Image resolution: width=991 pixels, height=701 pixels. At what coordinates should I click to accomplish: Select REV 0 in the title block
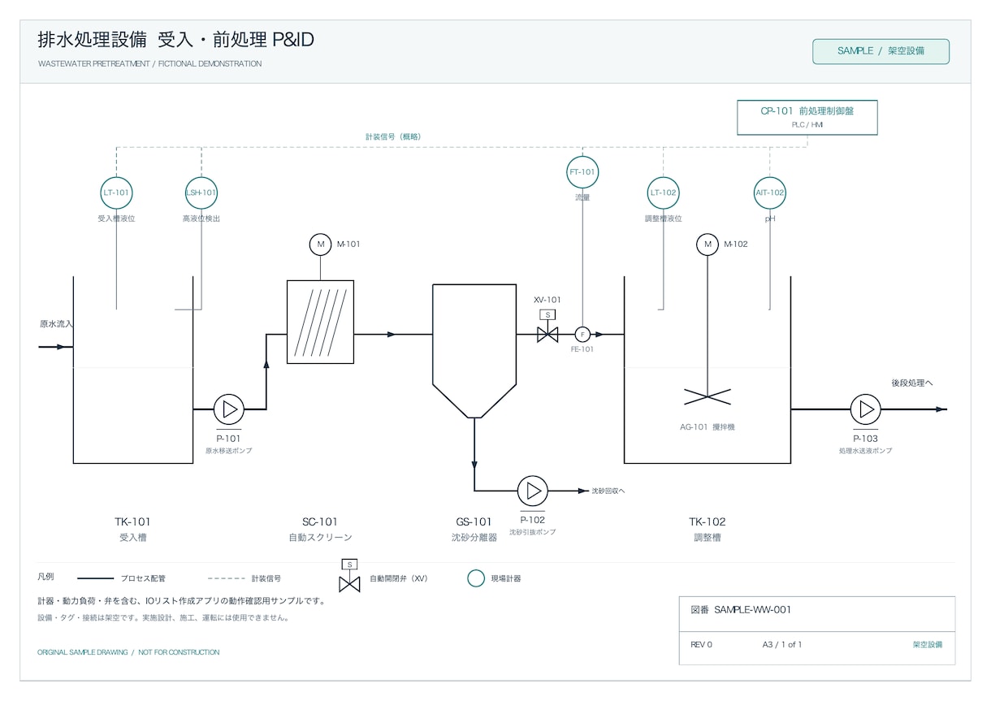[x=701, y=645]
